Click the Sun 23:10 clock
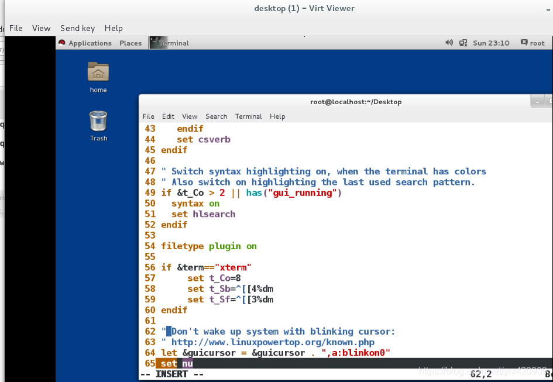This screenshot has width=553, height=382. coord(491,43)
